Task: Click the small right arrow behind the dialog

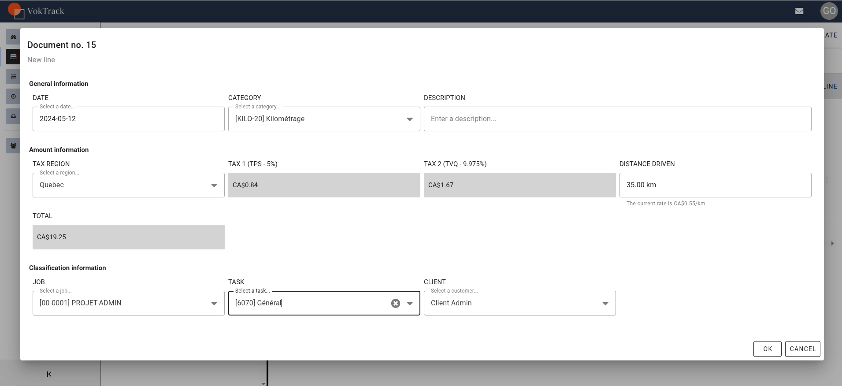Action: [x=832, y=243]
